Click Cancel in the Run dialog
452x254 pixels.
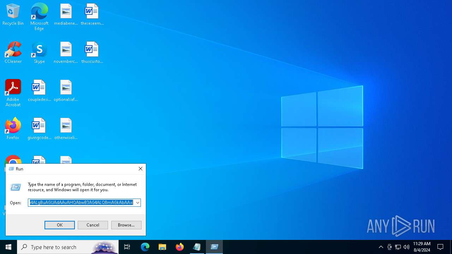click(x=93, y=225)
